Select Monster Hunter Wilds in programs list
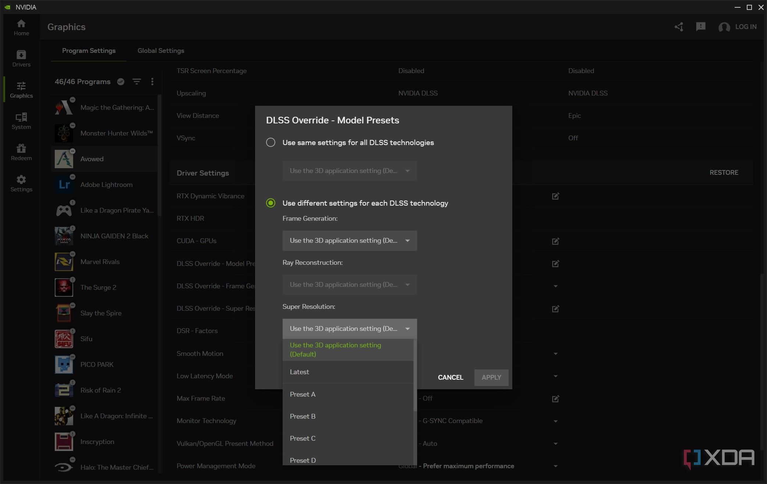This screenshot has width=767, height=484. 104,133
